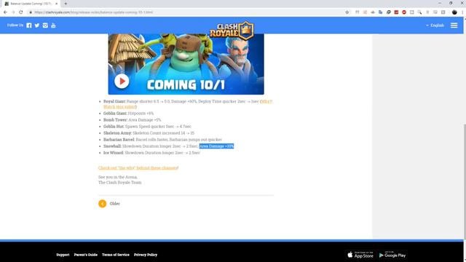Go forward with browser forward arrow

click(x=13, y=12)
